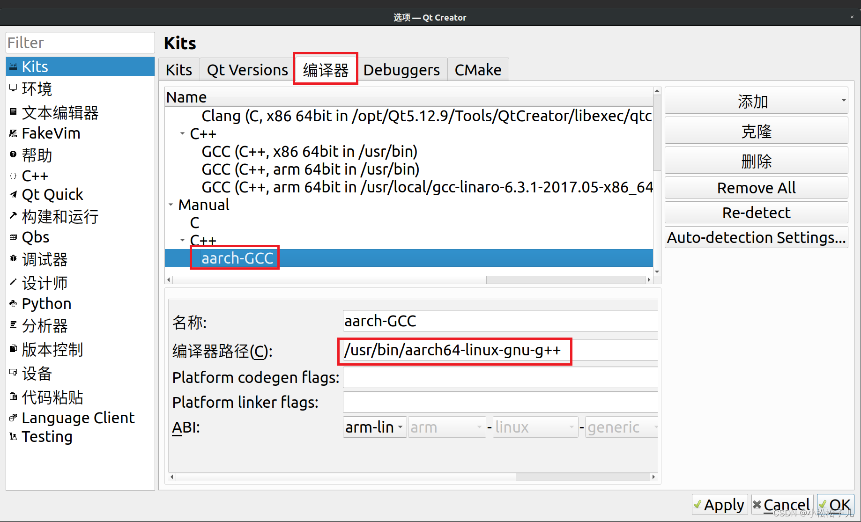
Task: Click the Filter input field
Action: 80,43
